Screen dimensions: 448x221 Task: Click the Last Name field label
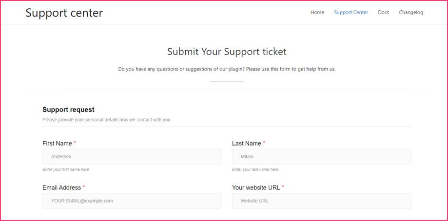(247, 144)
